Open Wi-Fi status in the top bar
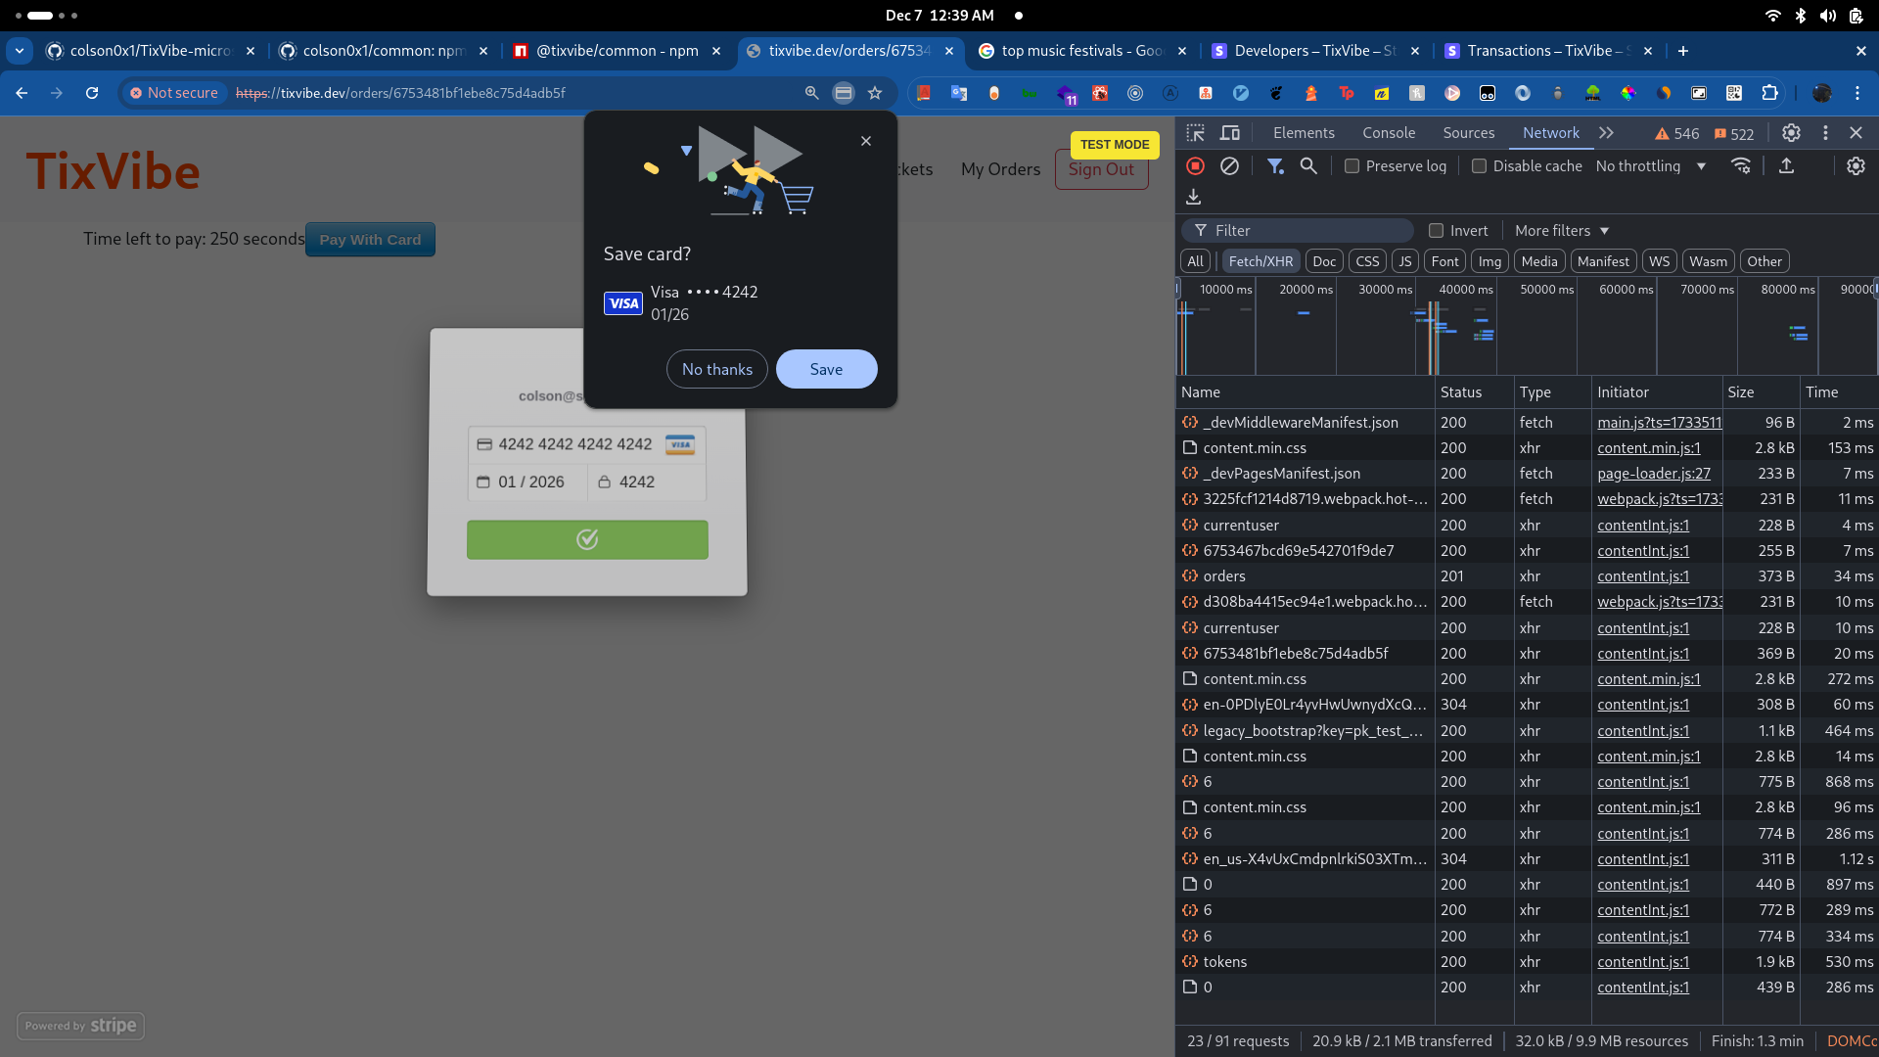This screenshot has height=1057, width=1879. tap(1773, 16)
